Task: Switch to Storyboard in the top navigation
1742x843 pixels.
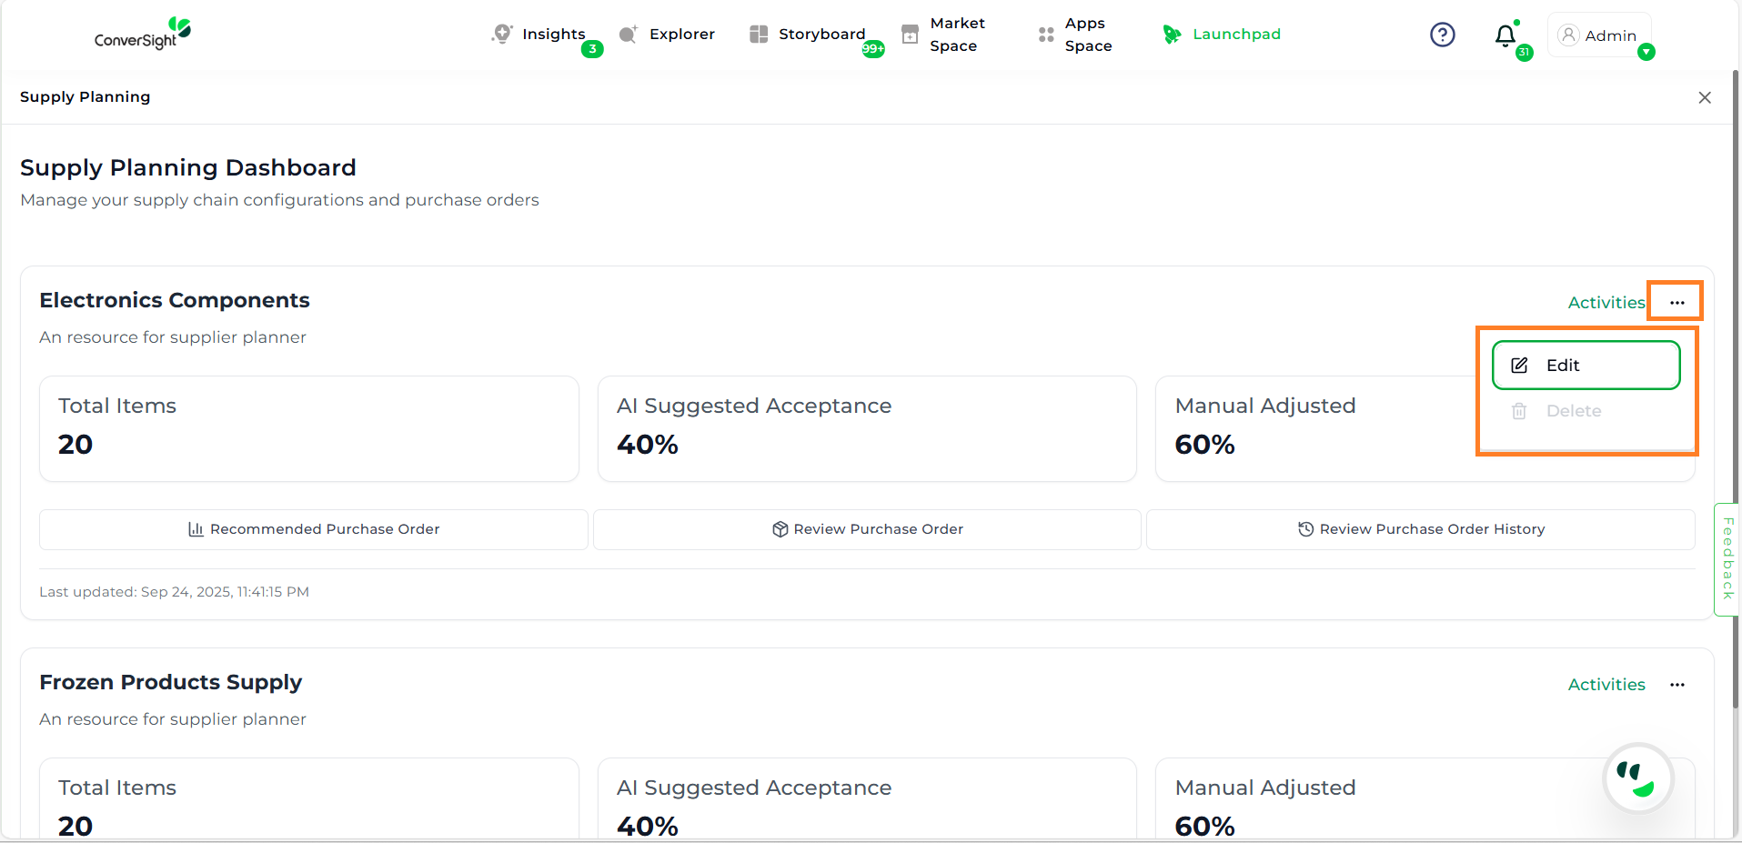Action: pos(808,35)
